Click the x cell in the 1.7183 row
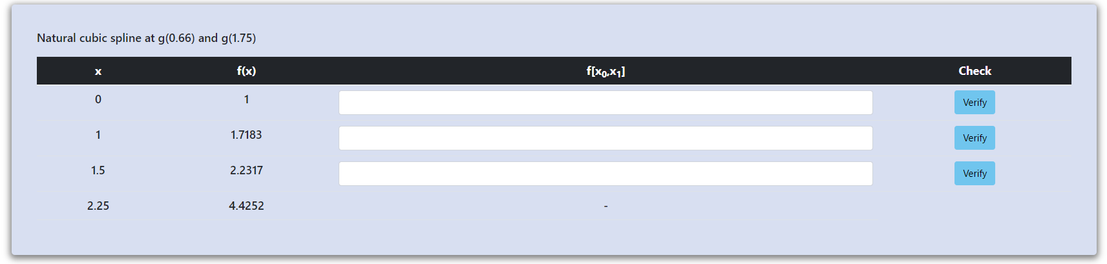The height and width of the screenshot is (264, 1107). coord(98,135)
